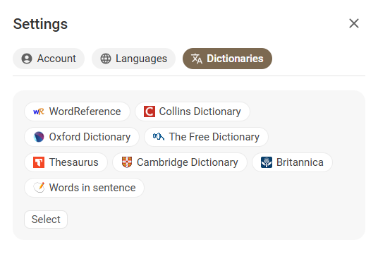
Task: Click the Oxford Dictionary sphere icon
Action: [x=39, y=137]
